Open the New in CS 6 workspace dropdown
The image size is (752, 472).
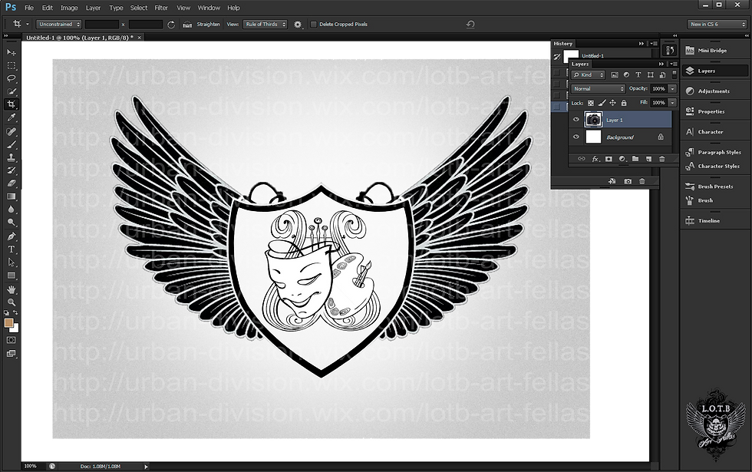[x=717, y=24]
